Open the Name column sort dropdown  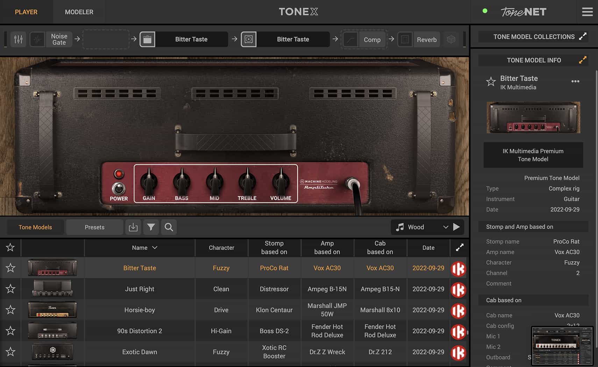point(155,247)
